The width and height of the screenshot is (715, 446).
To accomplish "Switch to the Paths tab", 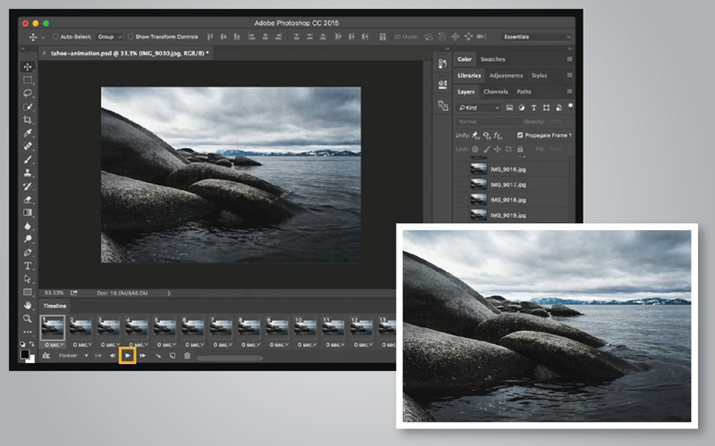I will pyautogui.click(x=524, y=92).
